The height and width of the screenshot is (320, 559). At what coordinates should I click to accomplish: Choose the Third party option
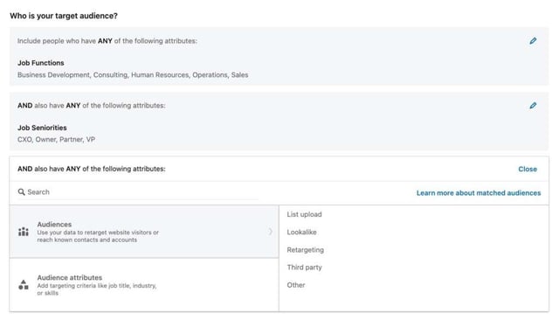(304, 268)
